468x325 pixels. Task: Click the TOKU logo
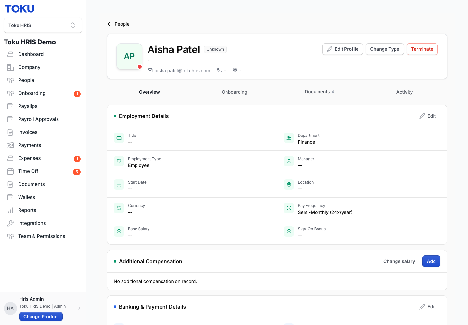(19, 9)
